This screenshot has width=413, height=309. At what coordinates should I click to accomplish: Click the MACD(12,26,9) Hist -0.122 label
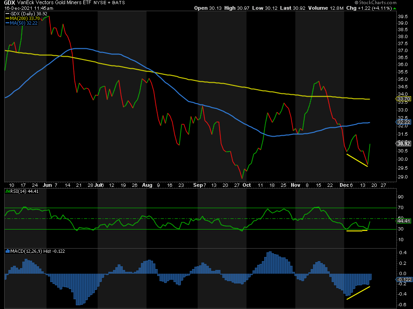point(35,251)
